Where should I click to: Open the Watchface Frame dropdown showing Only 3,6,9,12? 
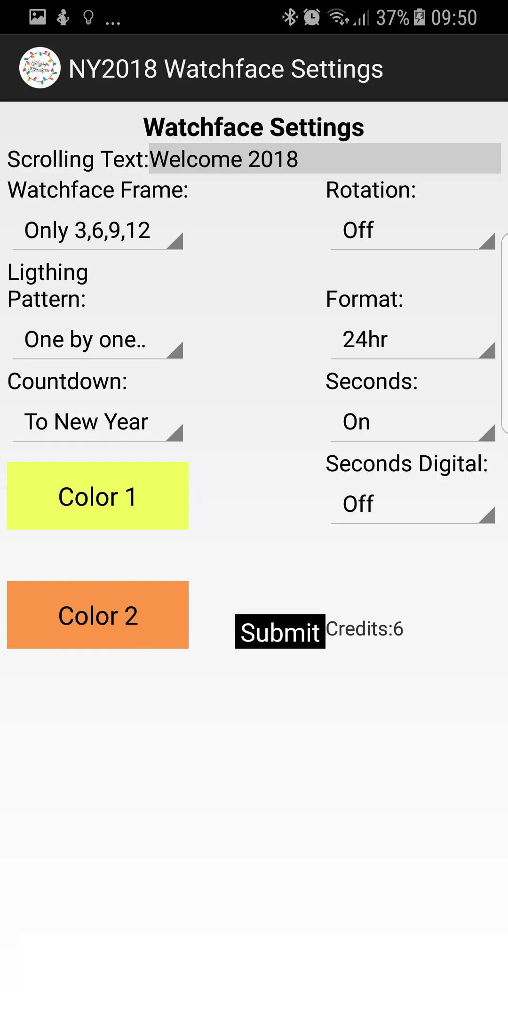(98, 231)
